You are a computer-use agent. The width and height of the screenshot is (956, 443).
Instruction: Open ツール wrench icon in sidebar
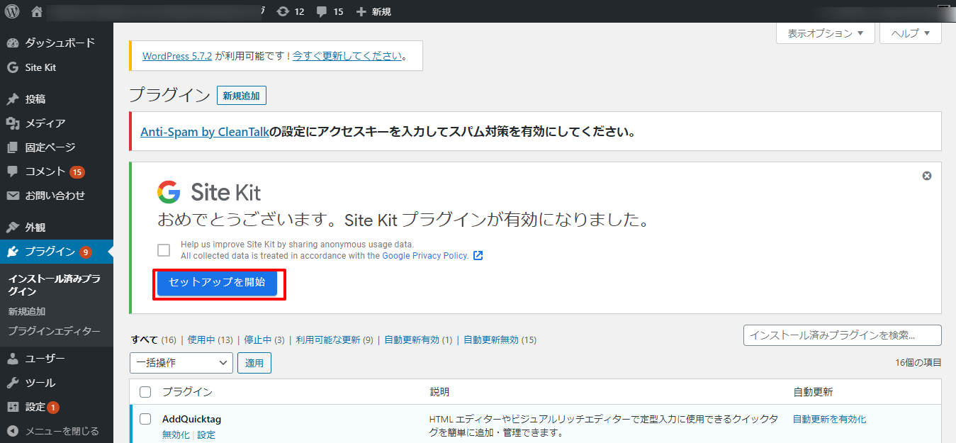(x=13, y=383)
